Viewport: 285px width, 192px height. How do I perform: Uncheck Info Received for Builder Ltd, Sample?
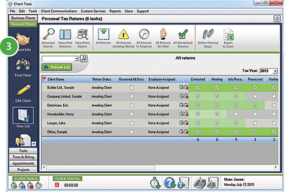[236, 87]
